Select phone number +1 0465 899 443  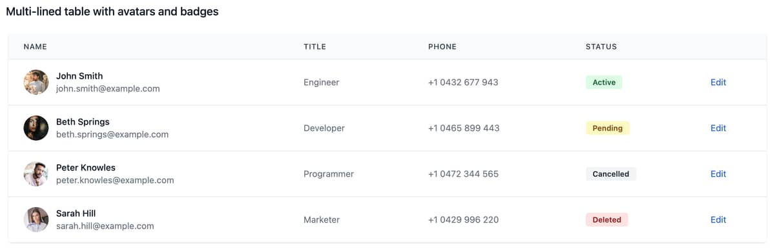tap(464, 128)
